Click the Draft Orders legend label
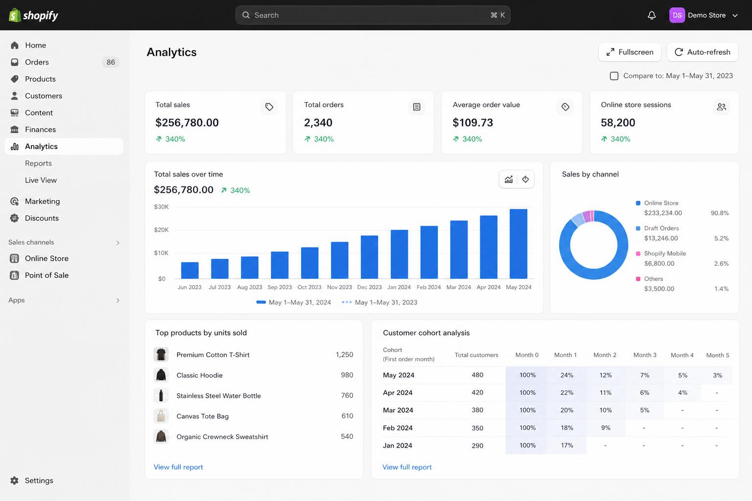 tap(661, 228)
